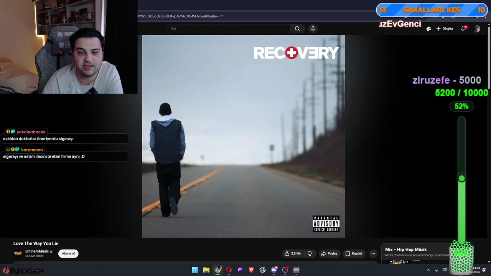Click the sparkle icon left of Oluştur

click(429, 29)
